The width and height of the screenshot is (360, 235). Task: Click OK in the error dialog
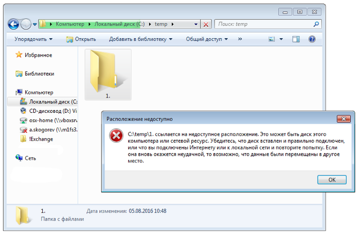pyautogui.click(x=332, y=180)
